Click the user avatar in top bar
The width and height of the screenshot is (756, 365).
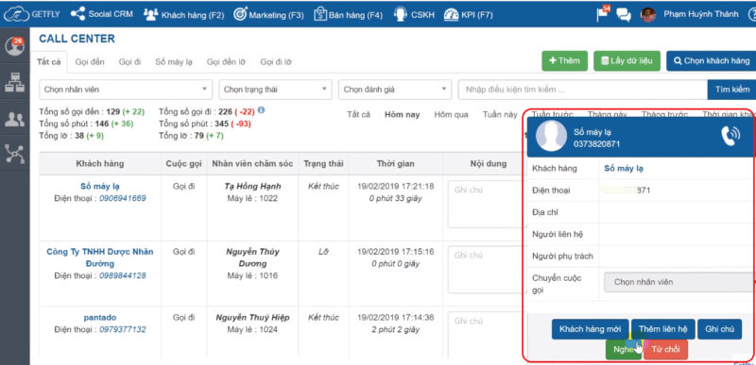(648, 14)
